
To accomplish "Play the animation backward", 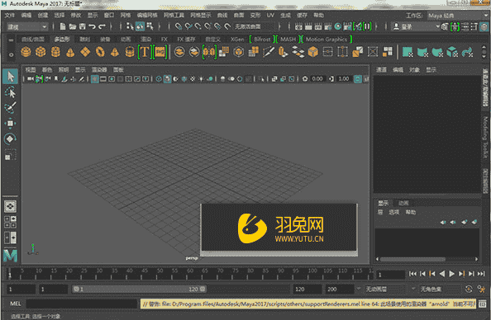I will [442, 274].
